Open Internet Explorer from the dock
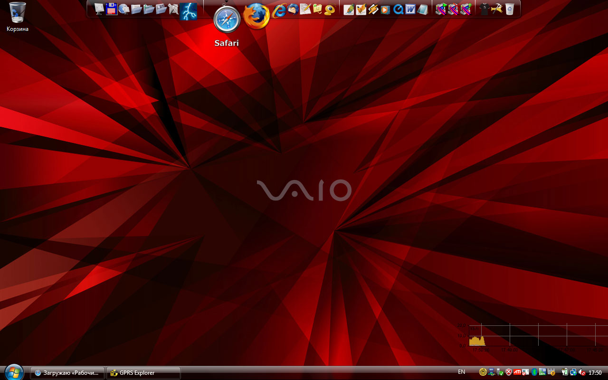608x380 pixels. pos(279,10)
